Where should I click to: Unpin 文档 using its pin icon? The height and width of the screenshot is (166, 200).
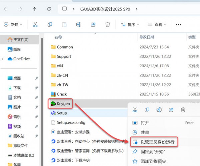tap(37, 97)
